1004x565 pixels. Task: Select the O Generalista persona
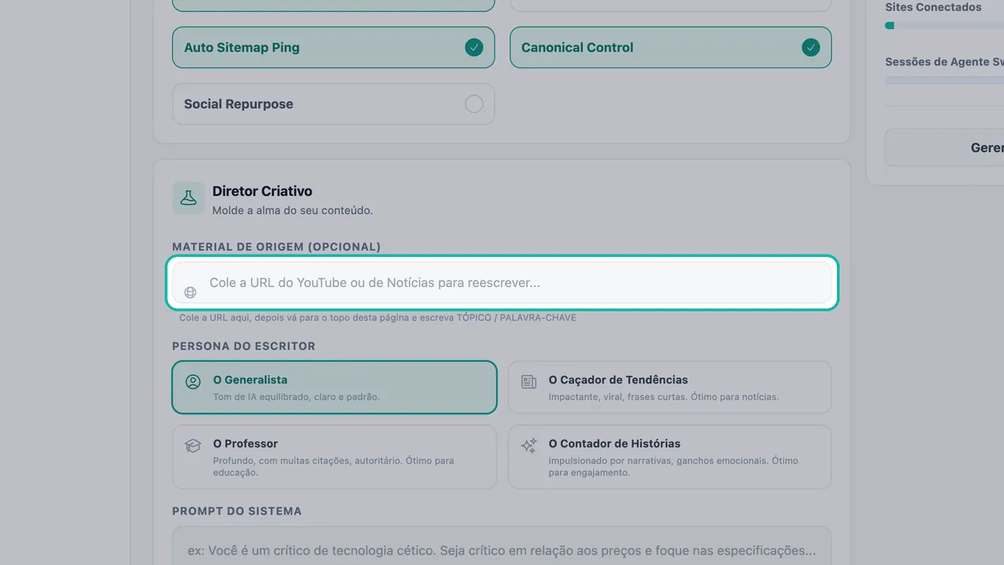(334, 387)
